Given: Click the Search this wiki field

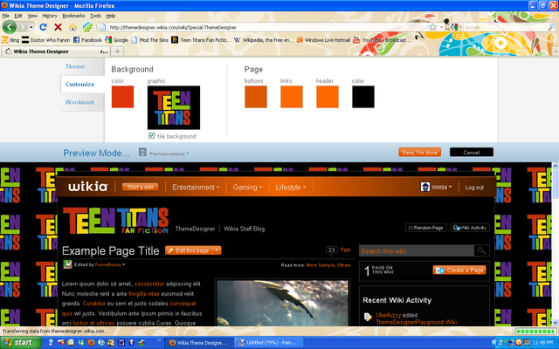Looking at the screenshot, I should click(417, 250).
